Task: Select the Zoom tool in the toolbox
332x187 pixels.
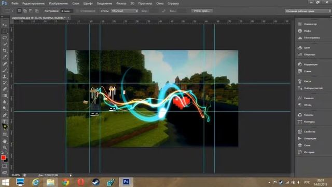Action: point(5,148)
